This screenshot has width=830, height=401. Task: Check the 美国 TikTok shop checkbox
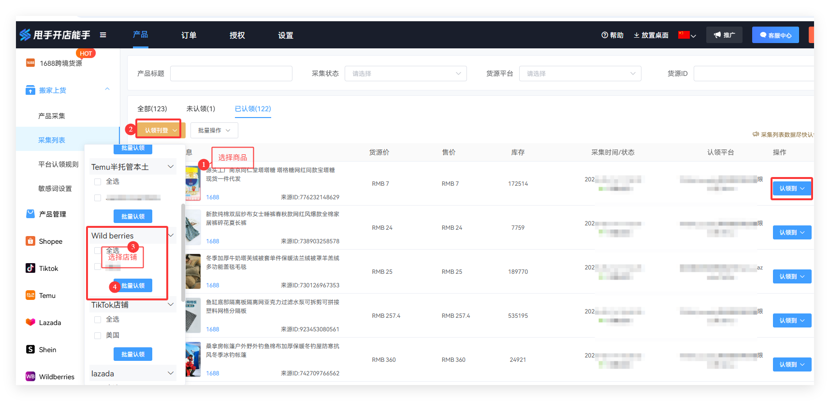(98, 336)
